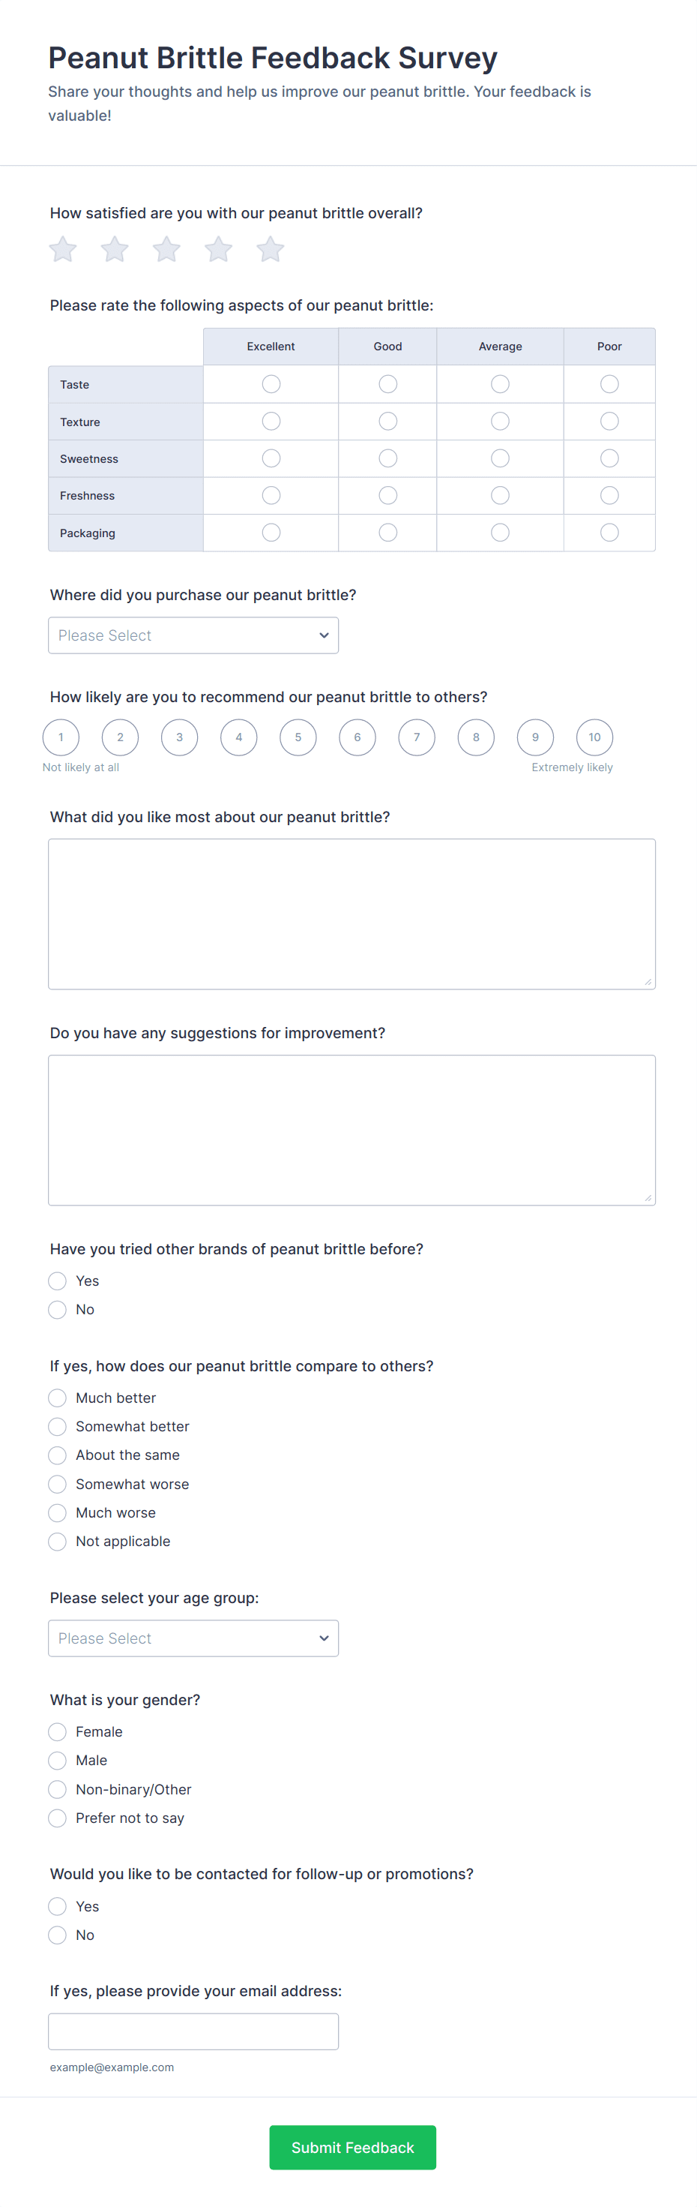Screen dimensions: 697x2207
Task: Select 'Much better' comparison option
Action: coord(58,1398)
